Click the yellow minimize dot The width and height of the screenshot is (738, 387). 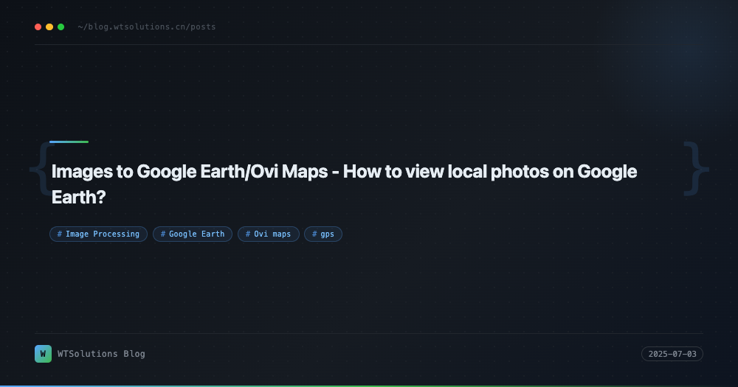[49, 27]
